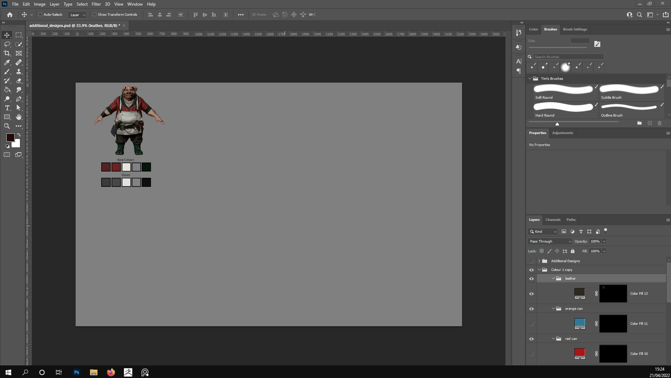
Task: Click the Color Fill 10 red thumbnail
Action: pos(580,353)
